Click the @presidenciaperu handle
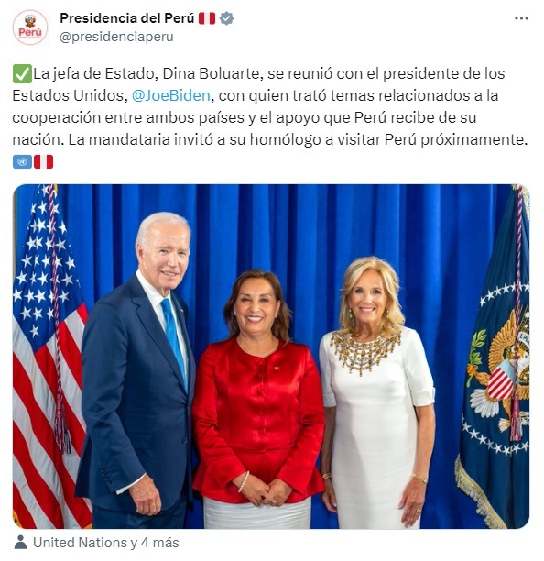This screenshot has height=561, width=544. pyautogui.click(x=116, y=37)
